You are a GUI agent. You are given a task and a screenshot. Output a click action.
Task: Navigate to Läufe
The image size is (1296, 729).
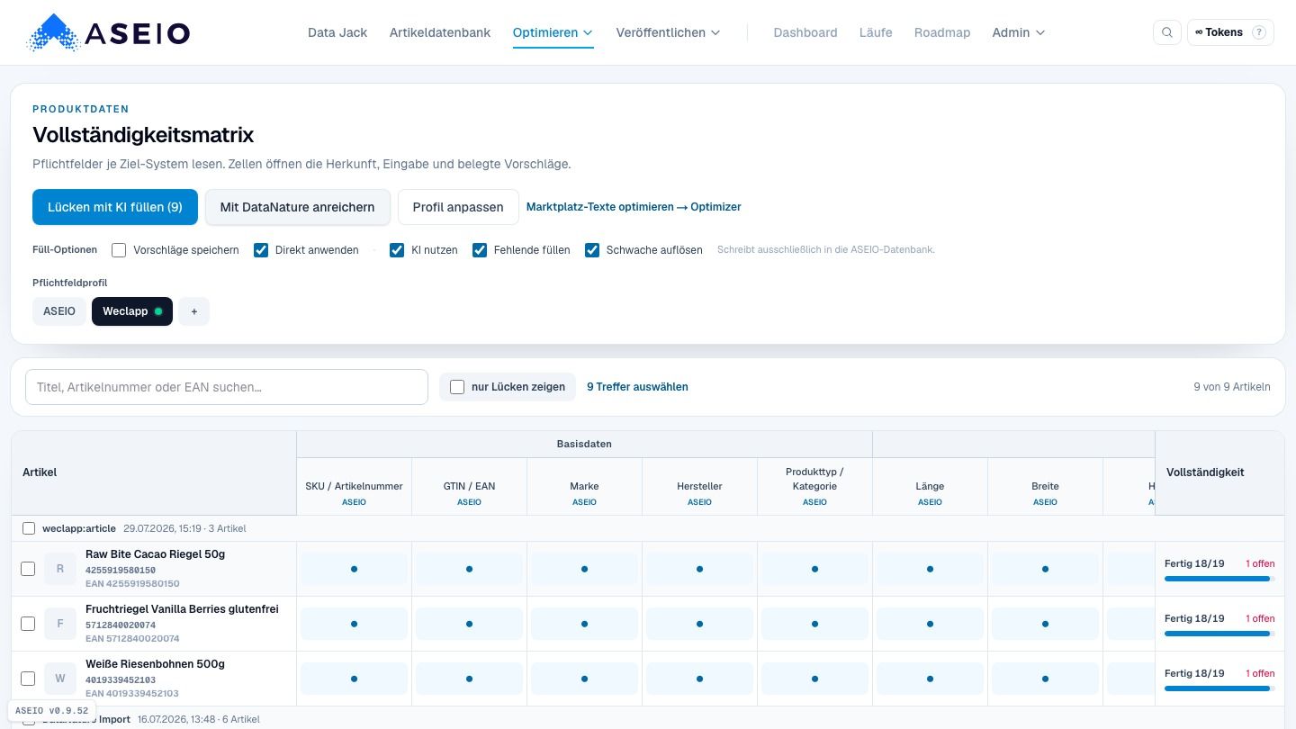[x=876, y=32]
